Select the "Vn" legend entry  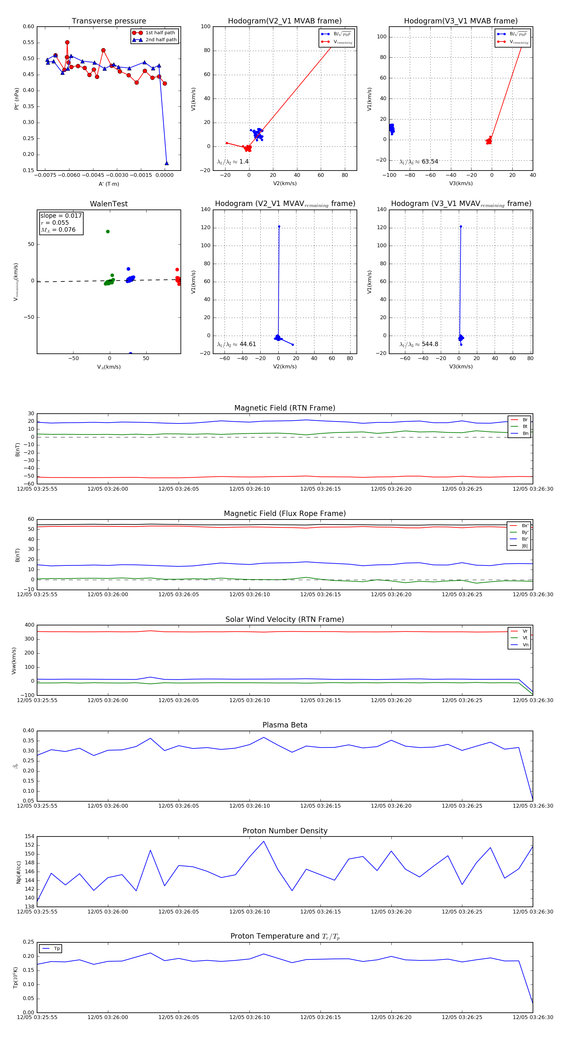tap(519, 645)
